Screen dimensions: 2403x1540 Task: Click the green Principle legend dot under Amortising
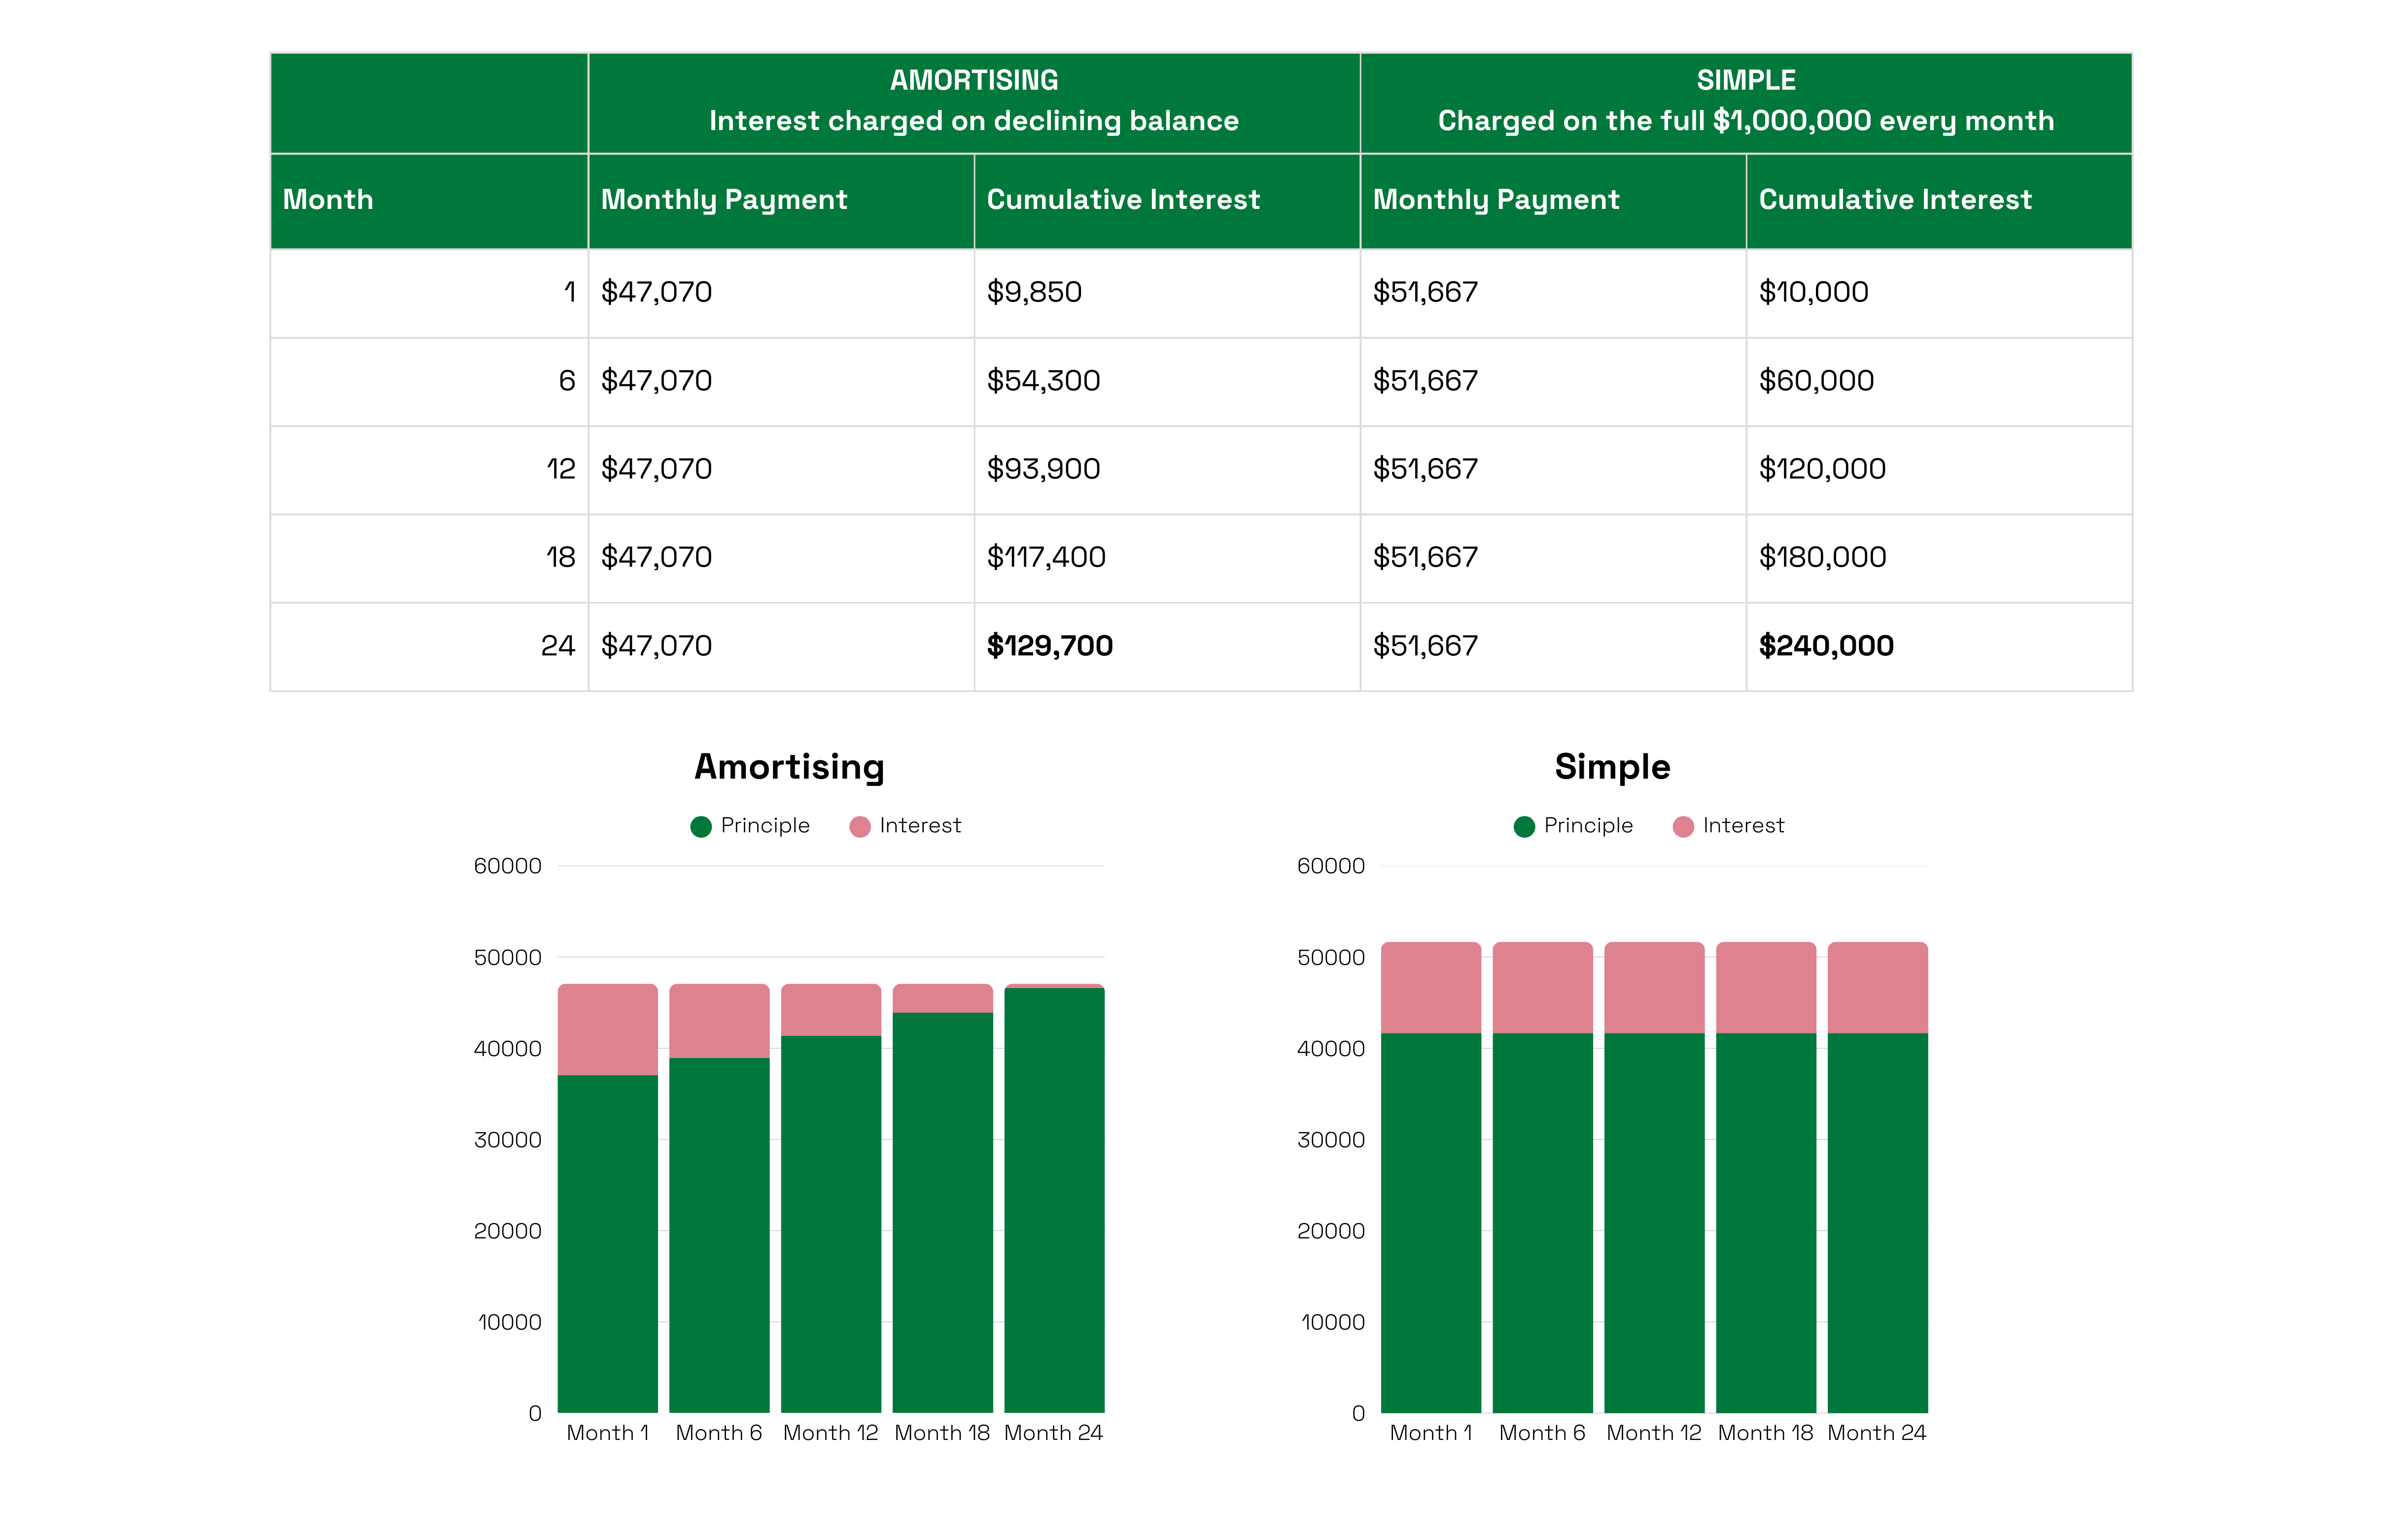pyautogui.click(x=700, y=826)
